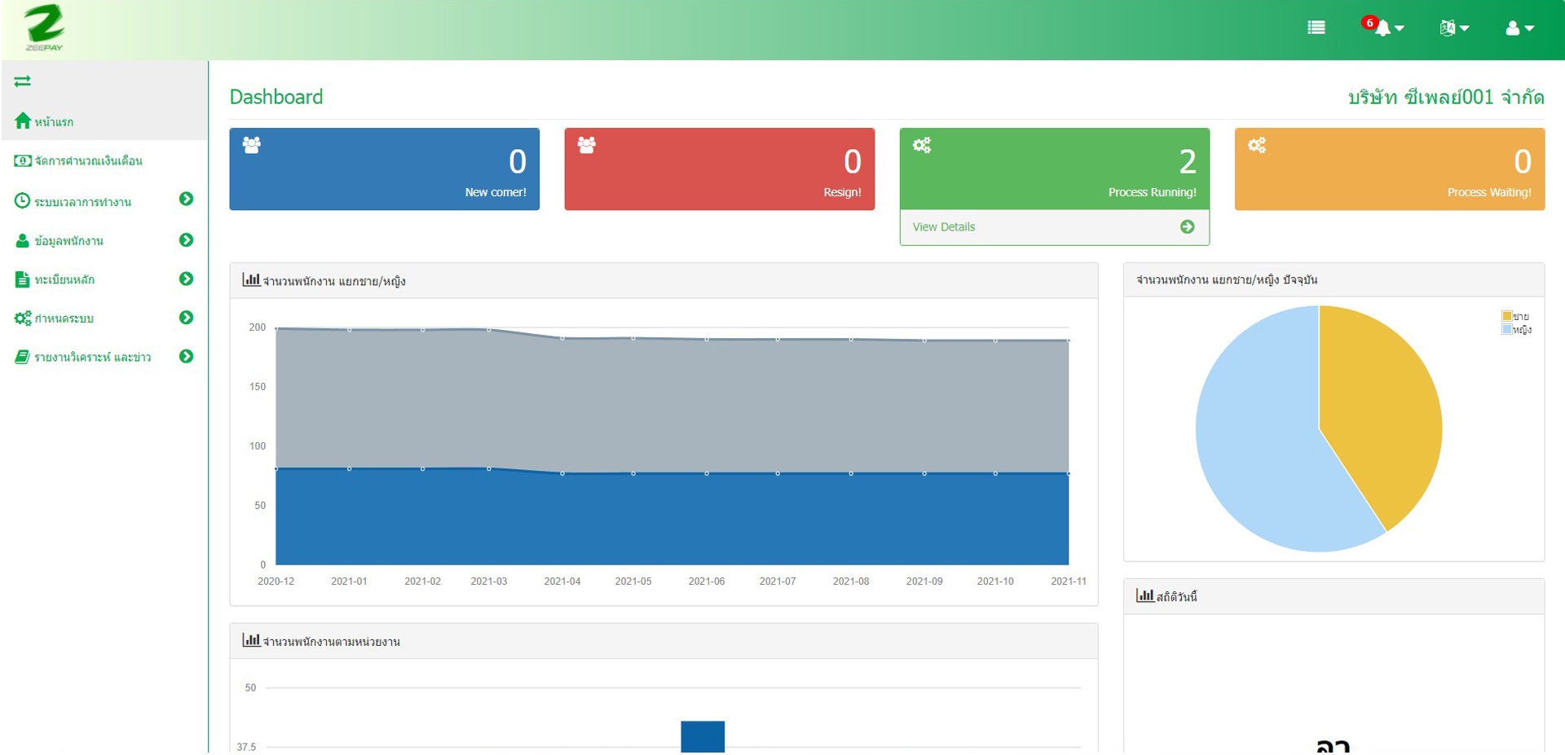The width and height of the screenshot is (1565, 755).
Task: Expand the ระบบเวลาการทำงาน submenu arrow
Action: 186,199
